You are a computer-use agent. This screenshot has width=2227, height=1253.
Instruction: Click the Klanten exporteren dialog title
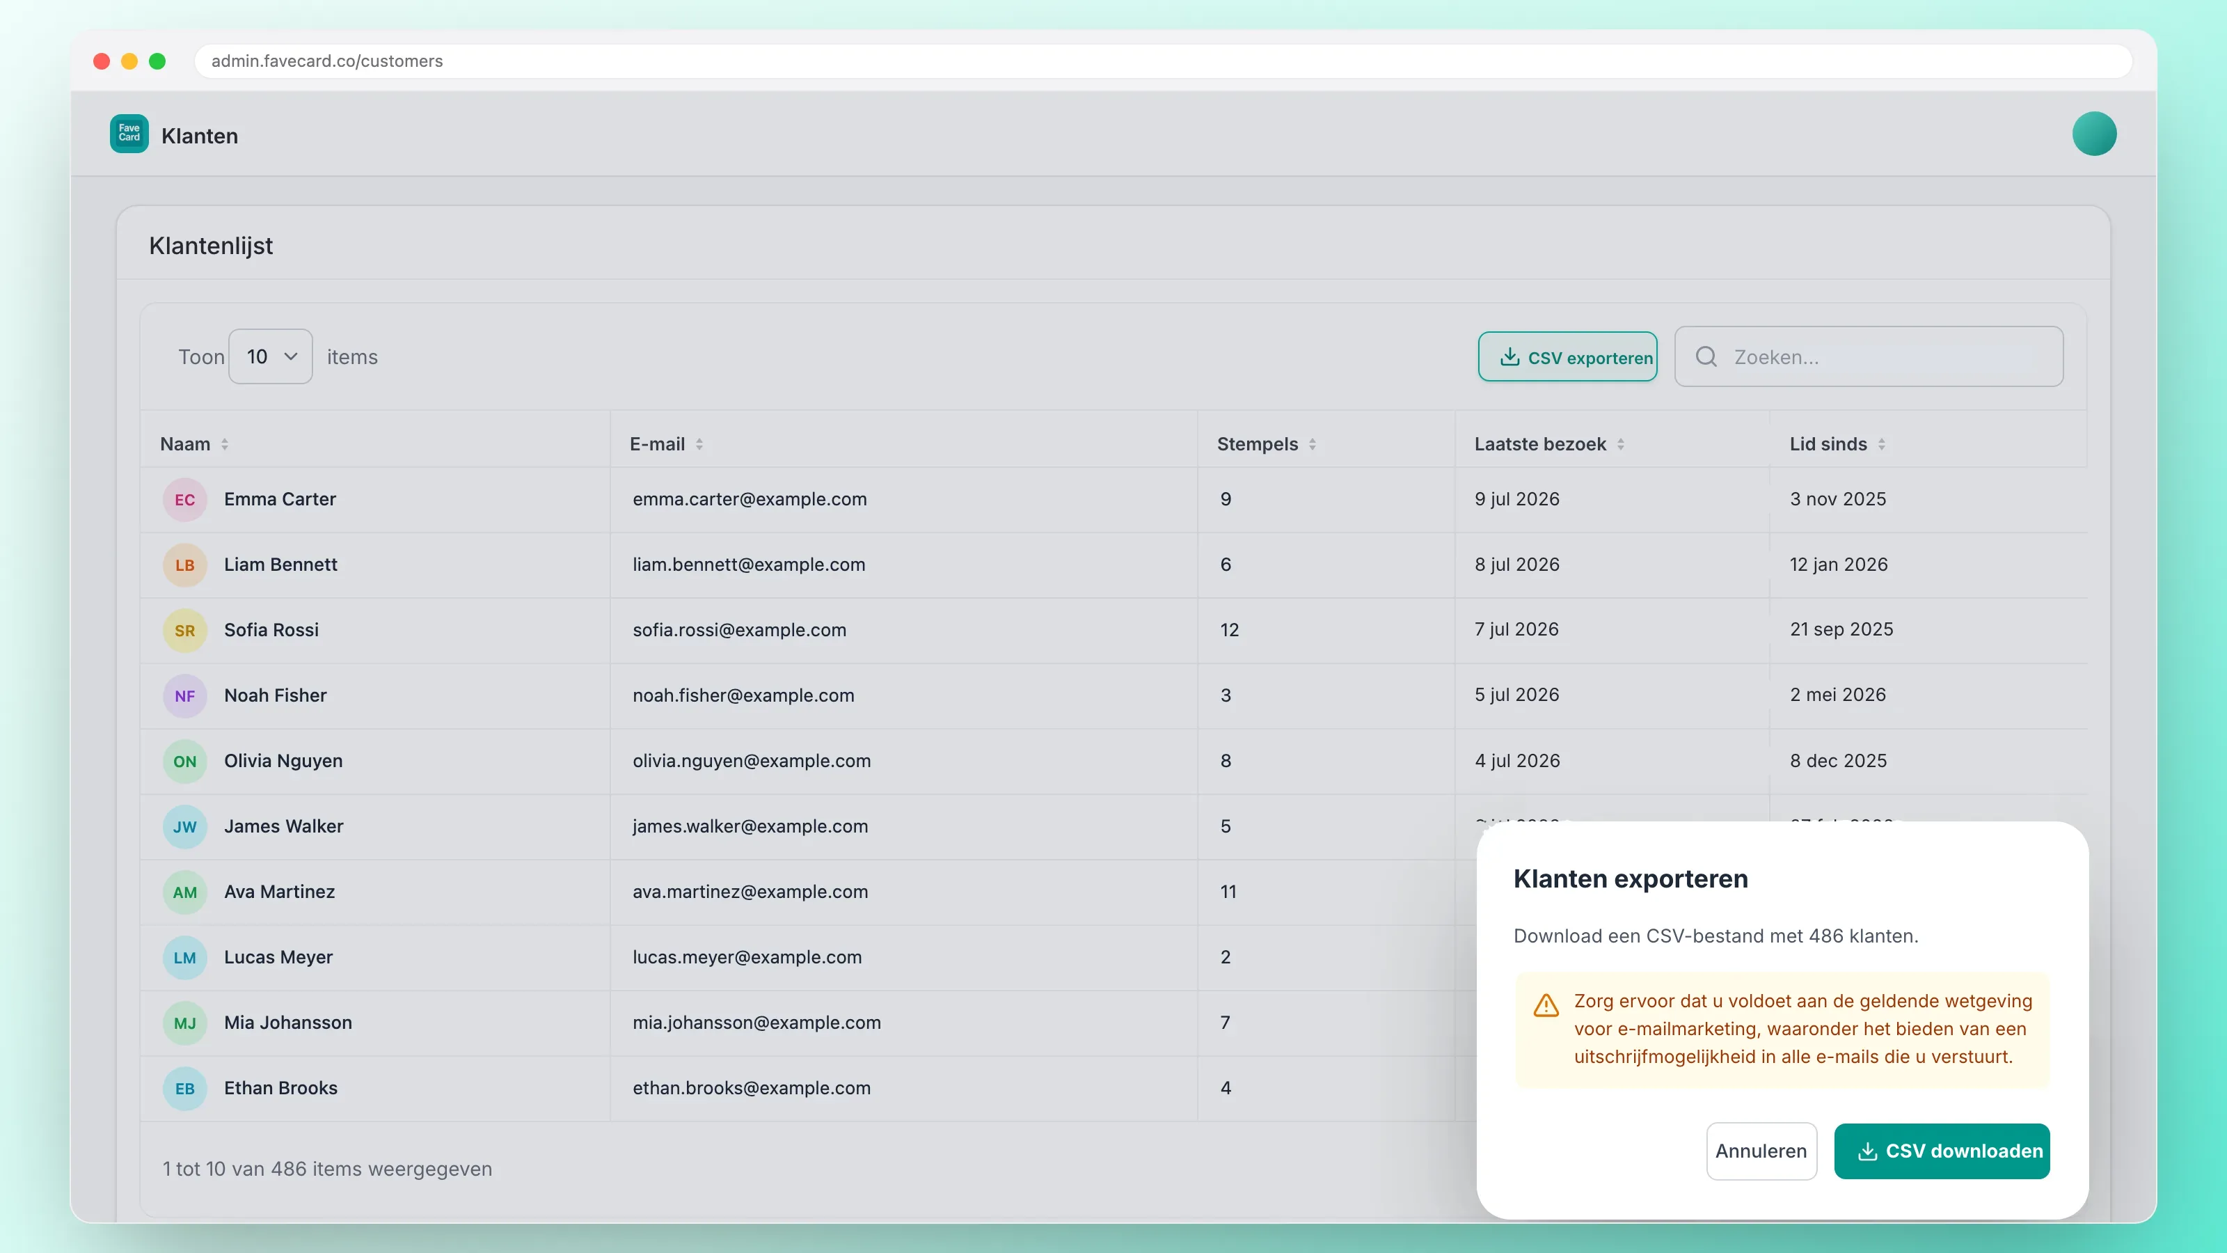[1631, 878]
